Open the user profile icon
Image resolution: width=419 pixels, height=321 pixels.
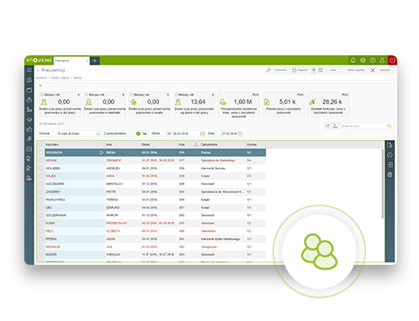click(382, 60)
